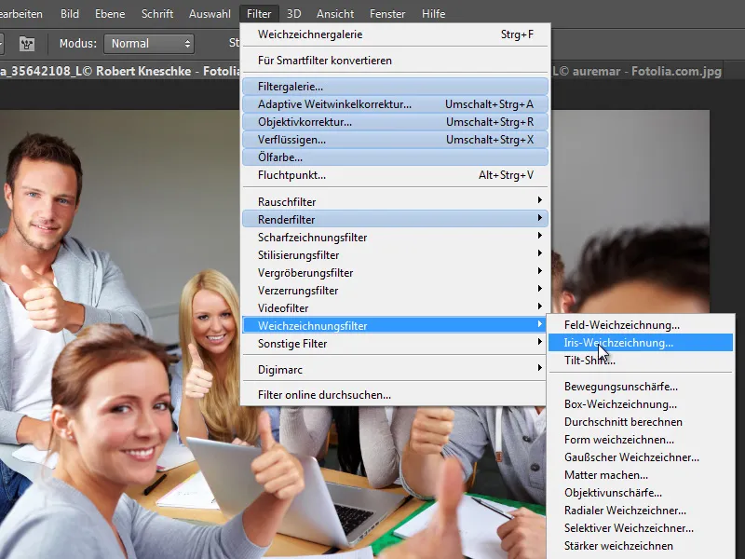
Task: Expand the Rauschfilter submenu
Action: pyautogui.click(x=395, y=201)
